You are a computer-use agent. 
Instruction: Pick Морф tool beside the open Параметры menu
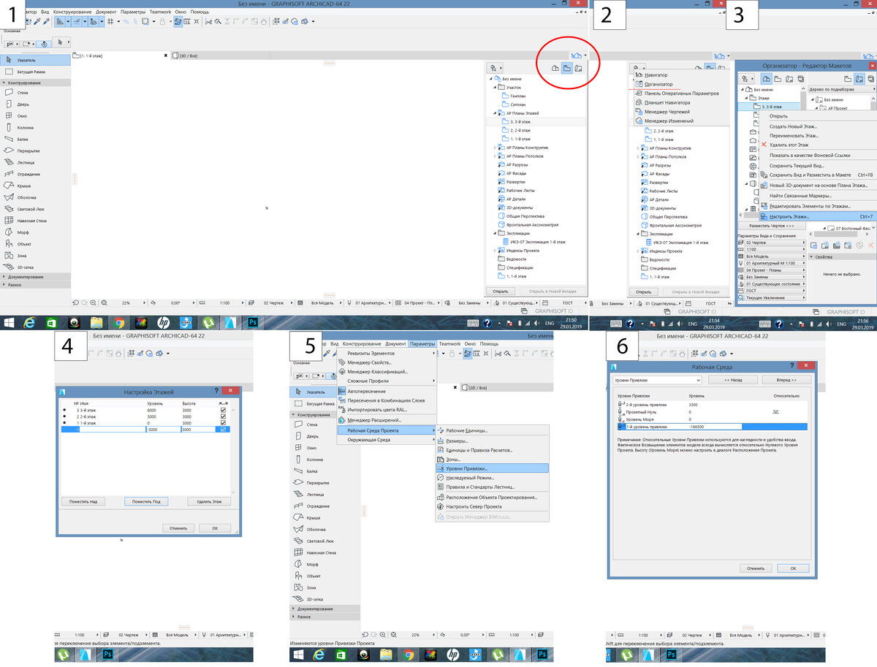[325, 564]
